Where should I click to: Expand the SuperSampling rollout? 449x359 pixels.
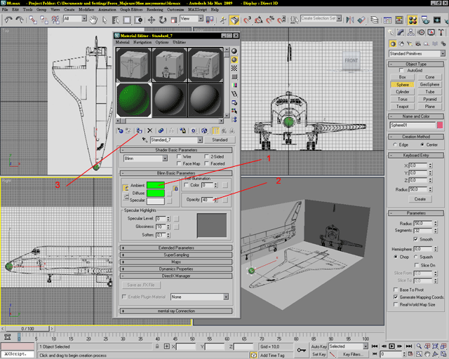click(176, 255)
